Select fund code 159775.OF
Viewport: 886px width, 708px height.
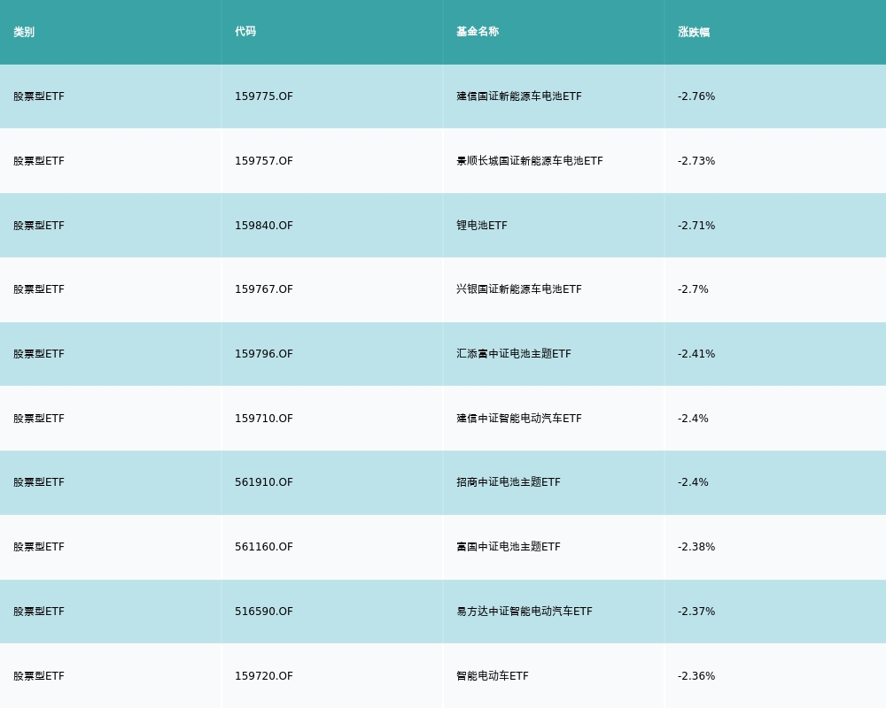263,96
